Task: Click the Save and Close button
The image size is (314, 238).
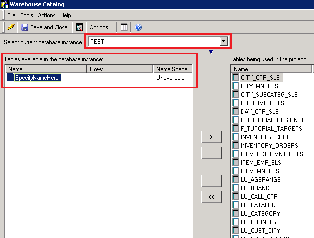Action: 44,27
